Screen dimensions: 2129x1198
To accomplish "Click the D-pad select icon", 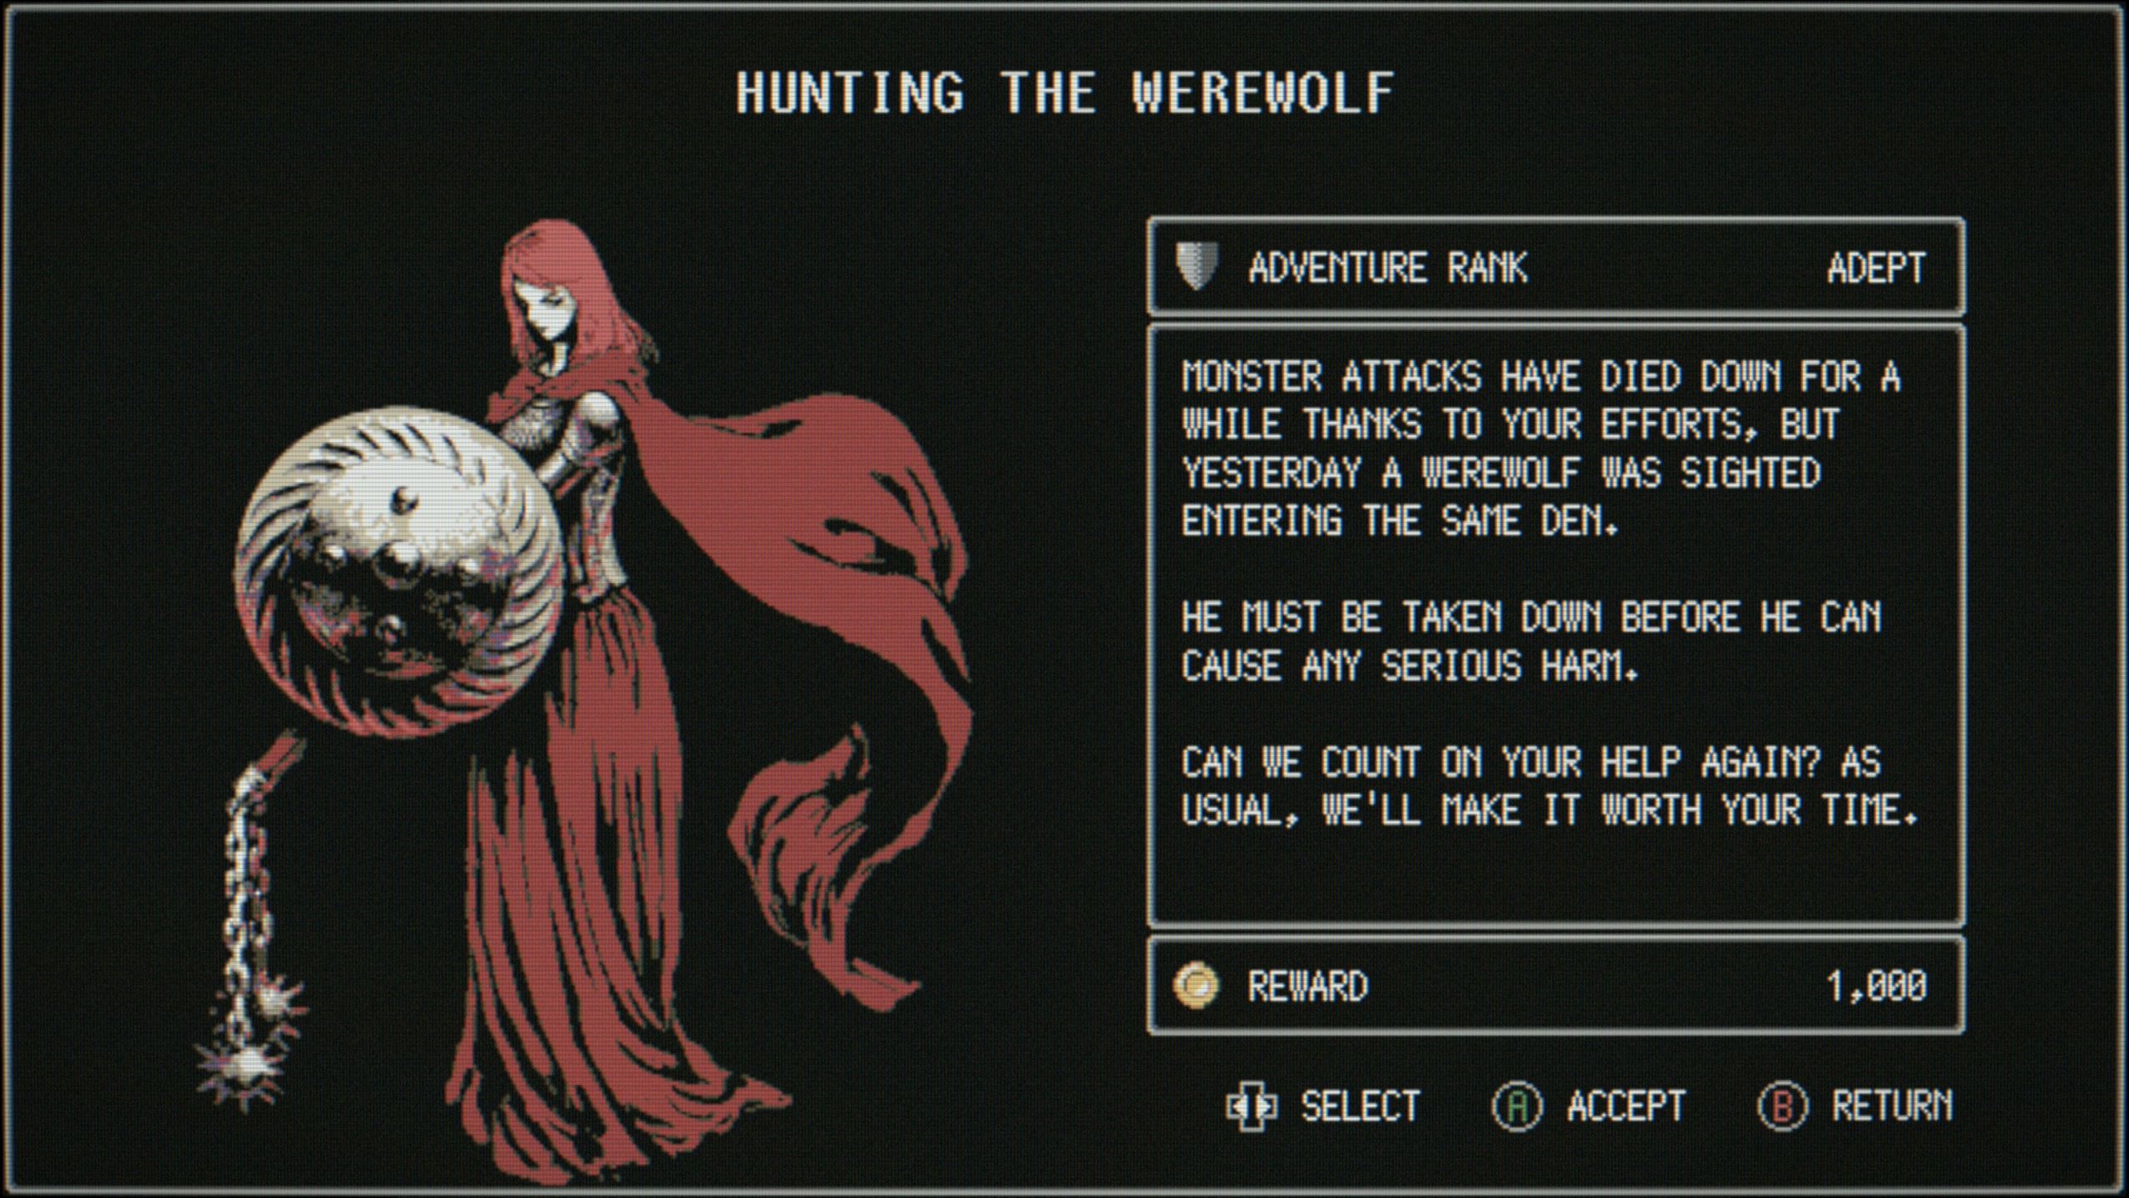I will tap(1252, 1106).
